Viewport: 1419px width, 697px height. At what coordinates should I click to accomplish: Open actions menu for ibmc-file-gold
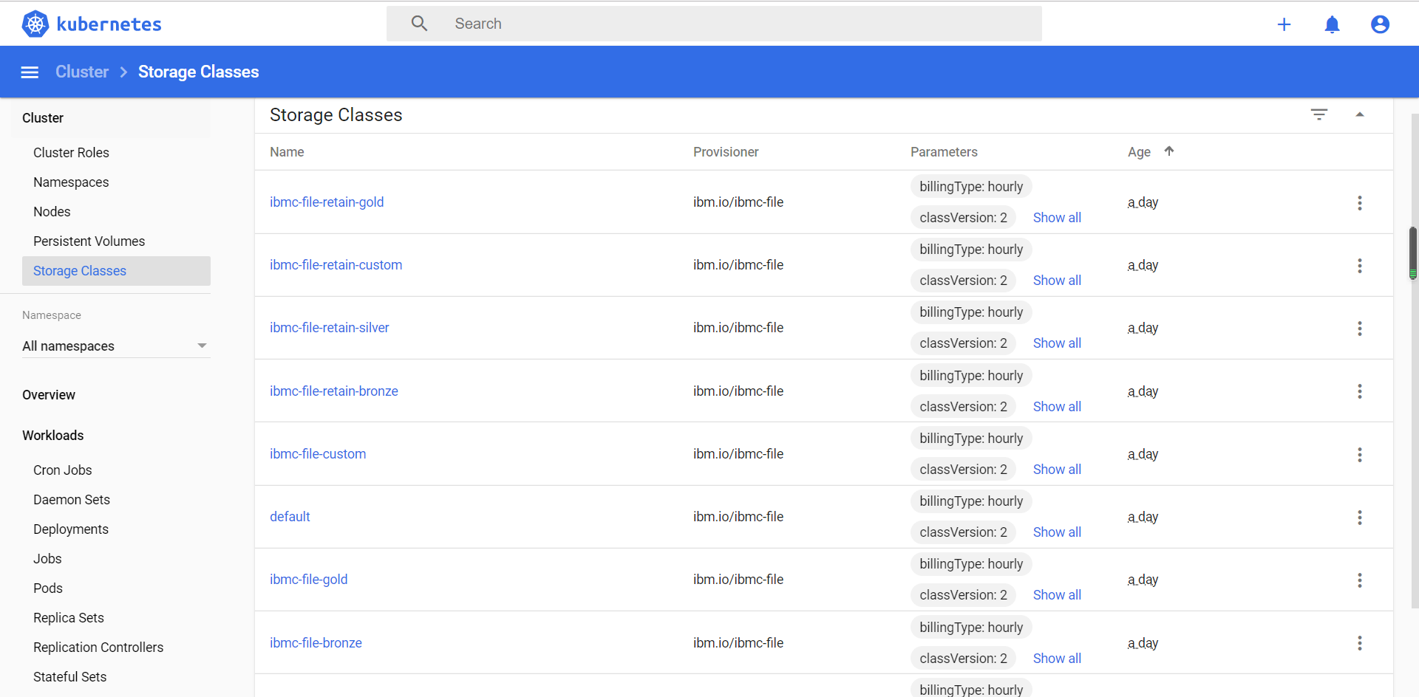pyautogui.click(x=1359, y=580)
